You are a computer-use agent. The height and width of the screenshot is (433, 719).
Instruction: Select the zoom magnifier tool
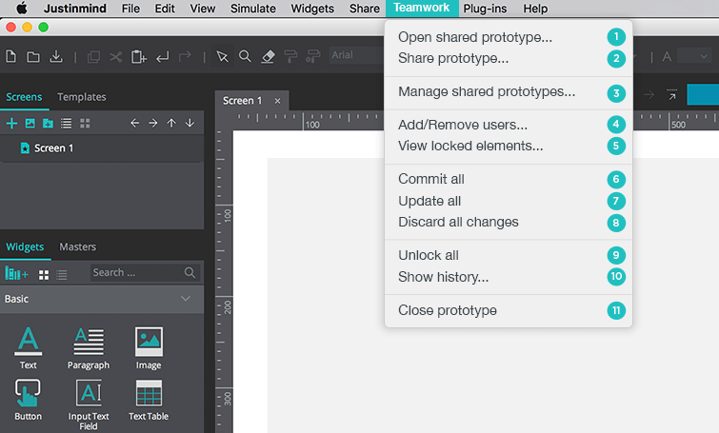[246, 56]
